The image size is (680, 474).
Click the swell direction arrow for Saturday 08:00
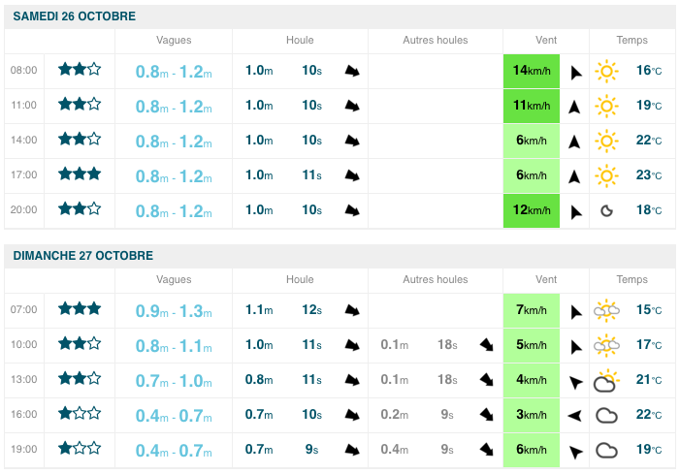(353, 71)
